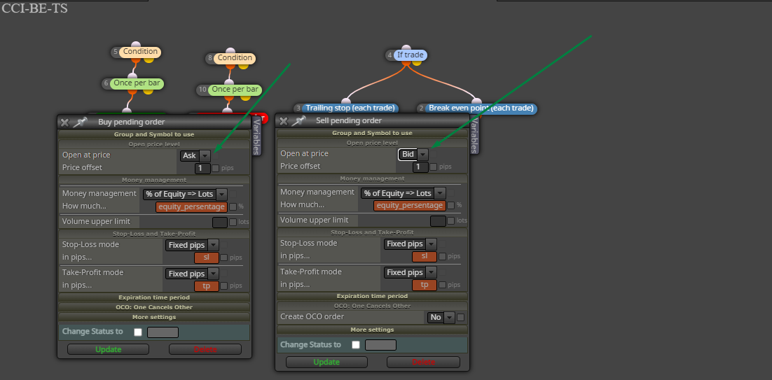This screenshot has width=772, height=380.
Task: Click yellow output port of If trade block
Action: (x=417, y=62)
